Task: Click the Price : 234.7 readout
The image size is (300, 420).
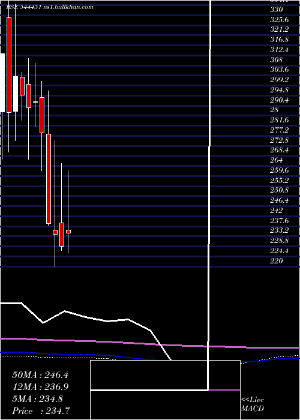Action: click(41, 411)
